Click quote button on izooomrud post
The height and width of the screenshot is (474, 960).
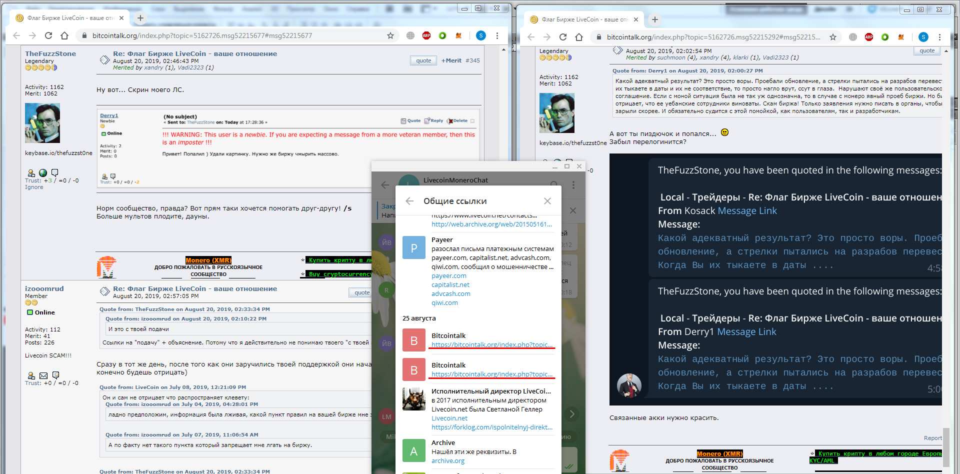pos(361,292)
